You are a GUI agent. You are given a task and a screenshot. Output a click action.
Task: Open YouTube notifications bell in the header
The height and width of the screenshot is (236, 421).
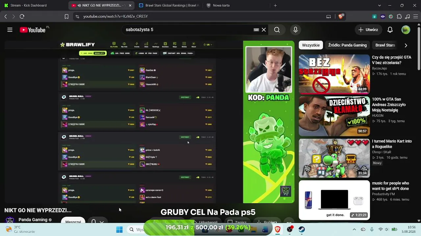(x=390, y=30)
